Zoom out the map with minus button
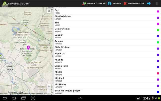This screenshot has width=161, height=101. coord(49,91)
